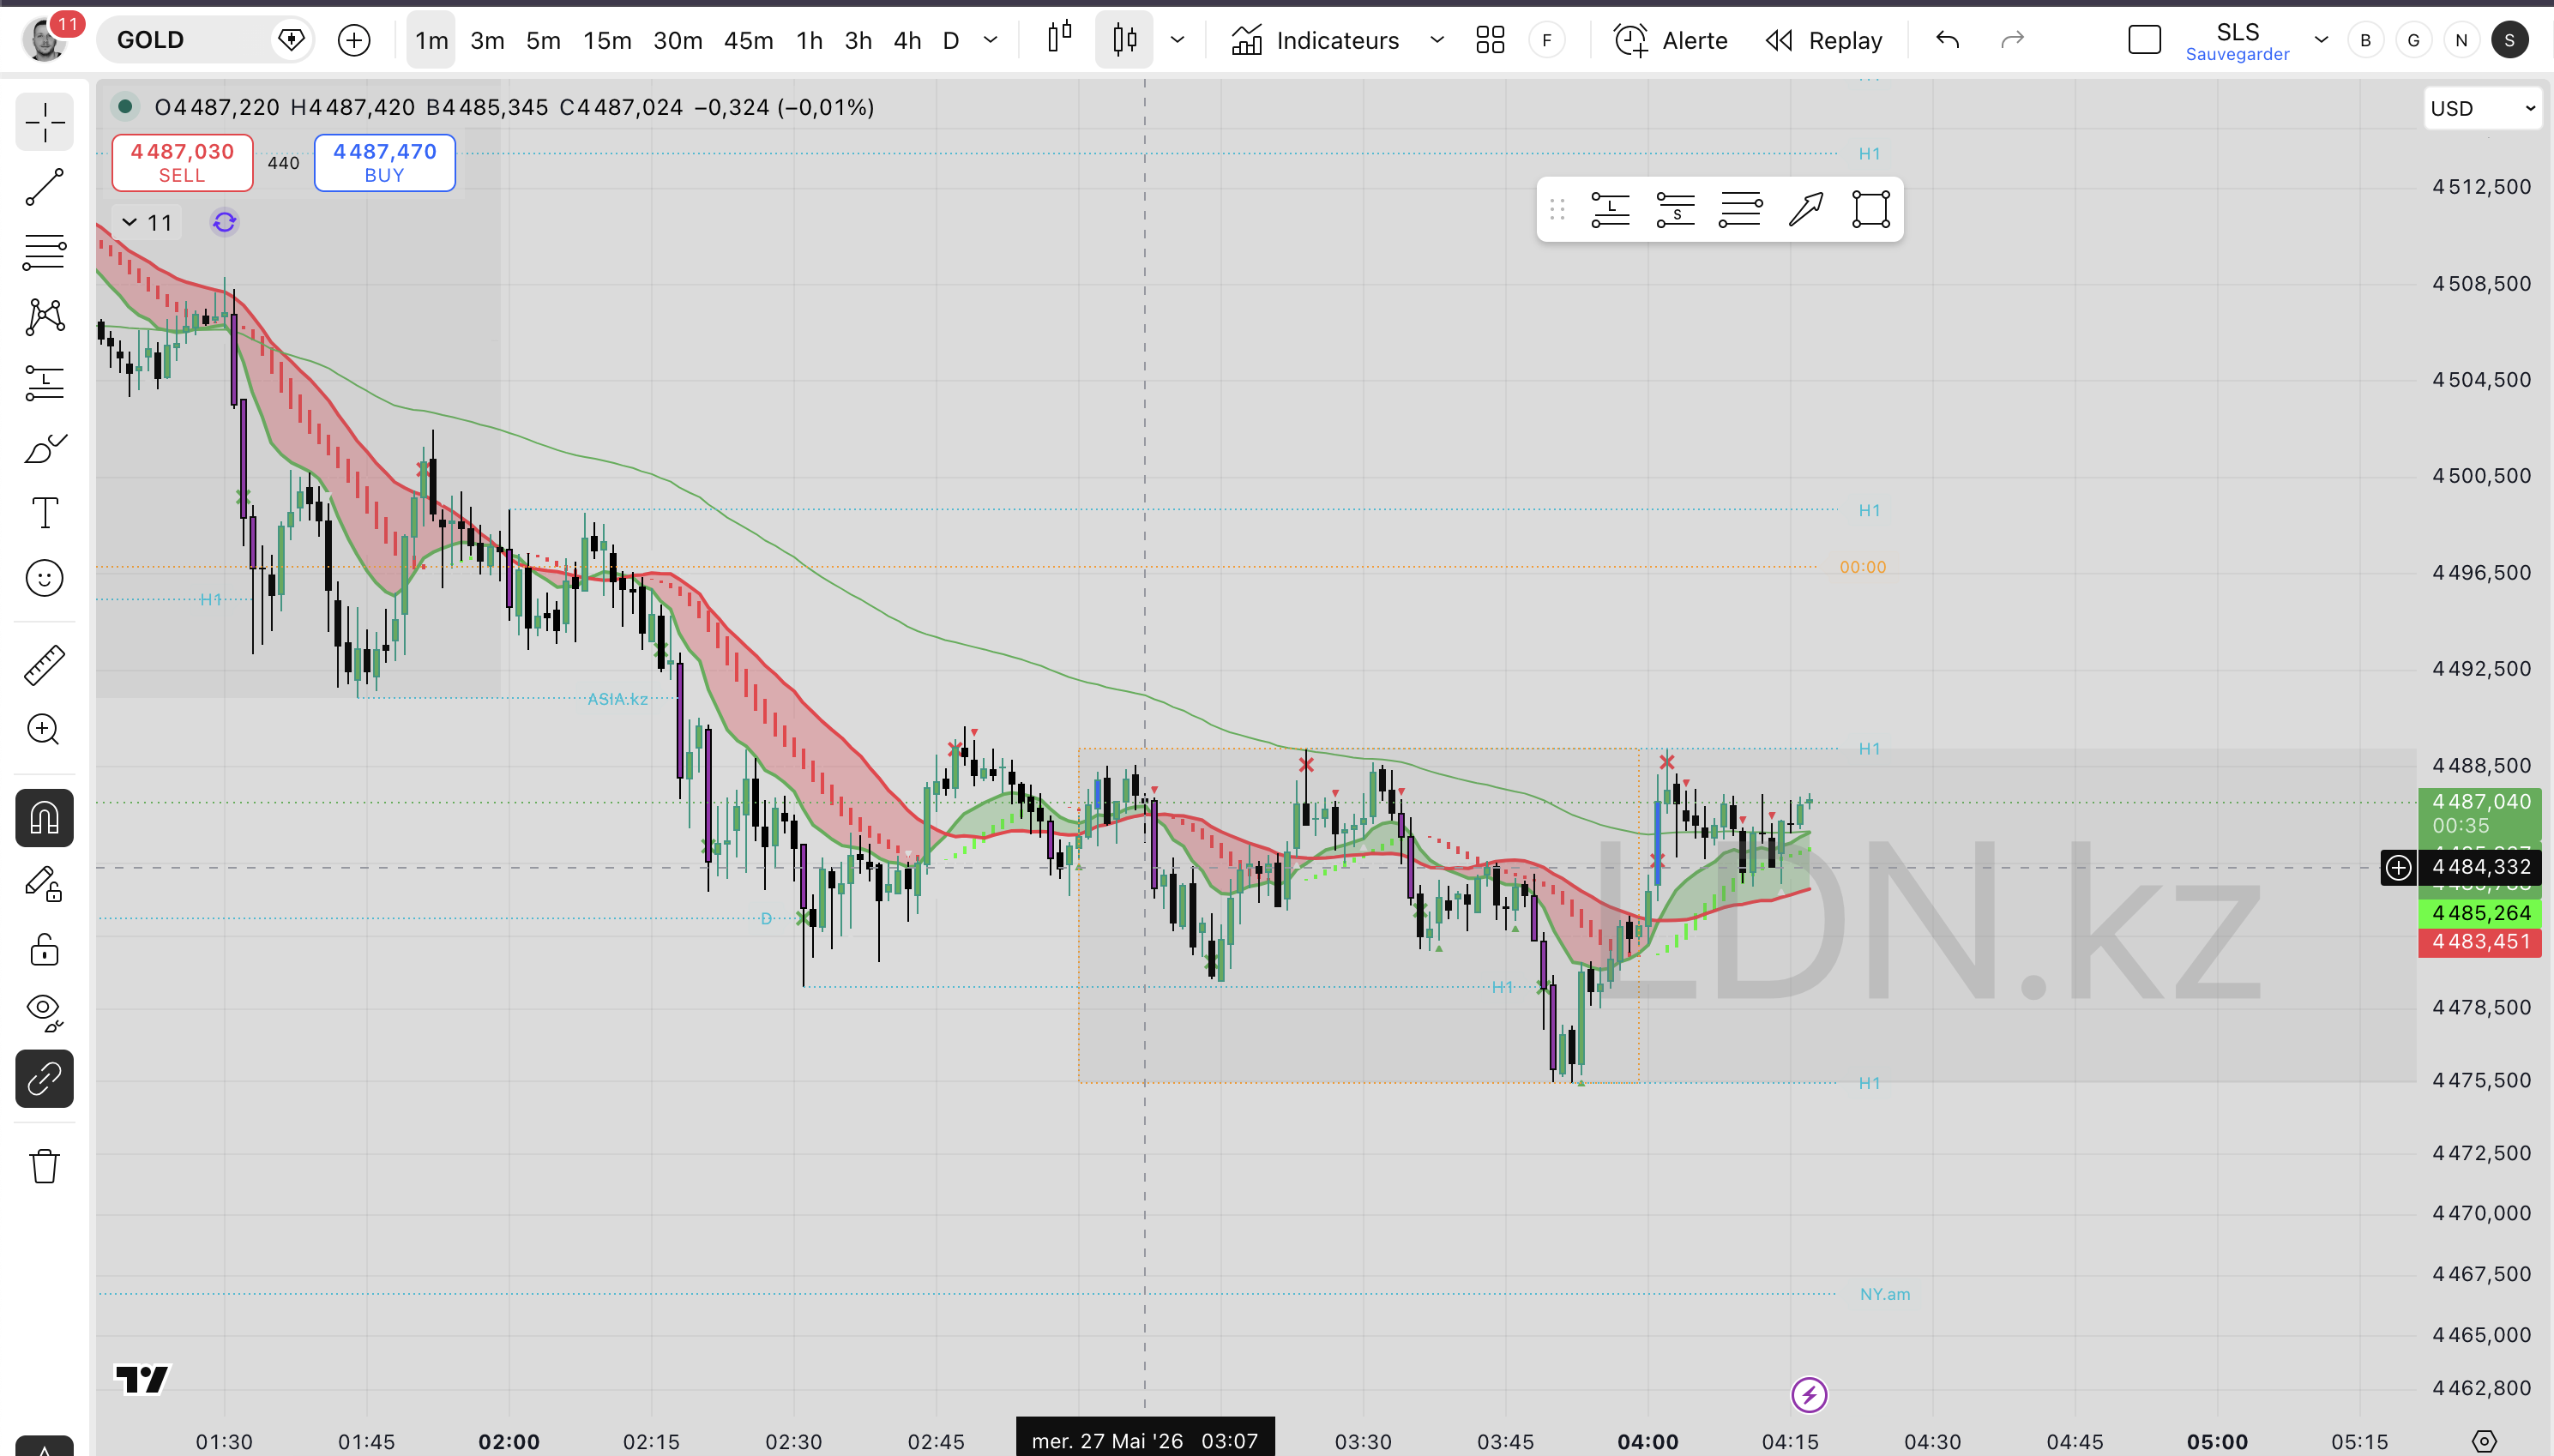
Task: Switch to the 15m timeframe
Action: tap(607, 40)
